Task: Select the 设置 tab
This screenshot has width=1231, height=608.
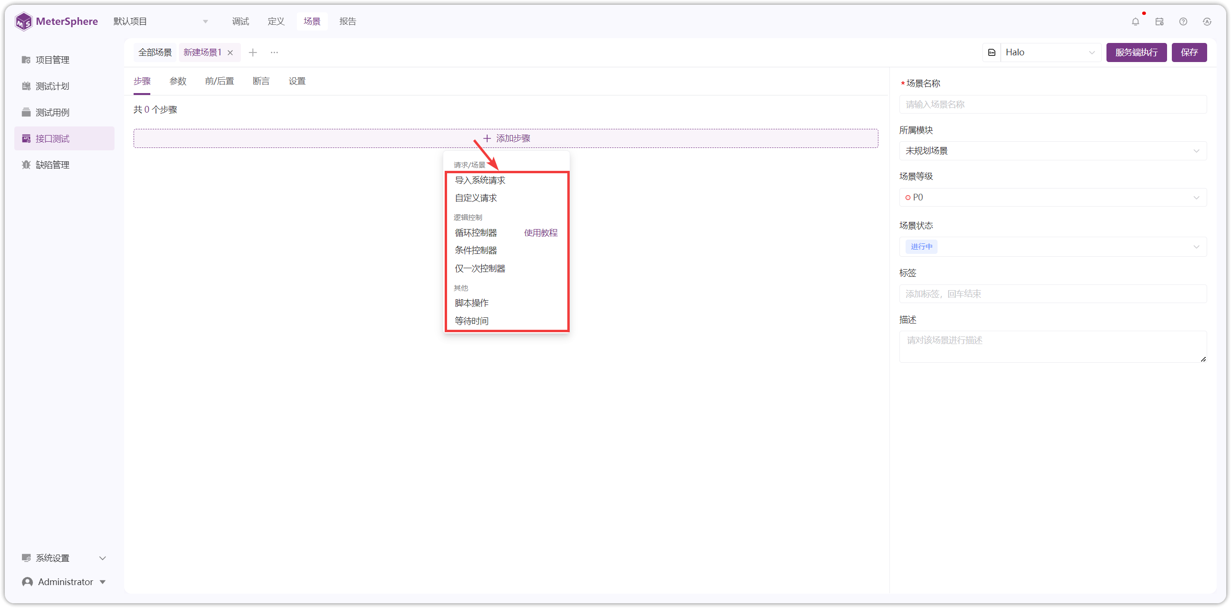Action: click(x=297, y=81)
